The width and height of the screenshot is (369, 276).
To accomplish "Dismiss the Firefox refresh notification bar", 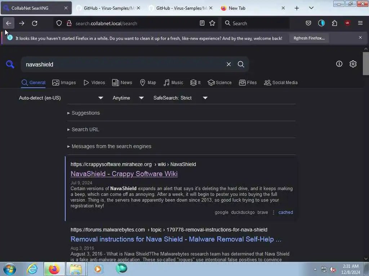I will pyautogui.click(x=360, y=37).
